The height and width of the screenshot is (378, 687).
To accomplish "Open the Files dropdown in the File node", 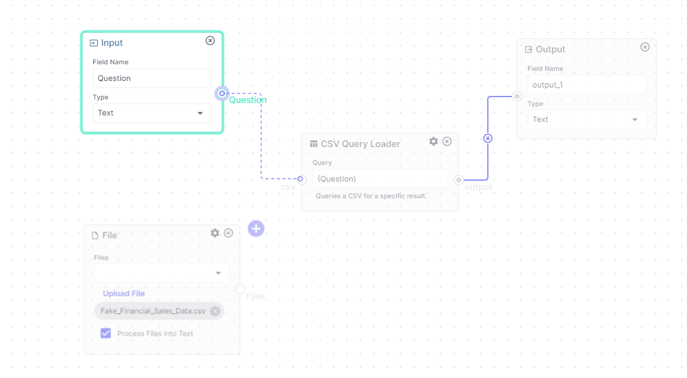I will [161, 273].
